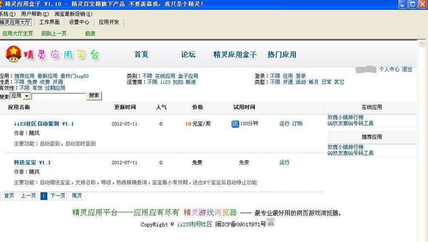Switch to the 设置中心 tab
428x242 pixels.
click(x=79, y=22)
